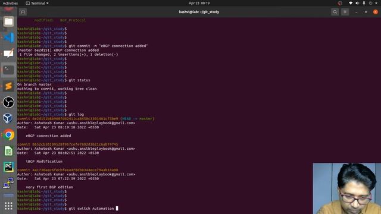Viewport: 381px width, 214px height.
Task: Open the Activities overview
Action: pos(10,3)
